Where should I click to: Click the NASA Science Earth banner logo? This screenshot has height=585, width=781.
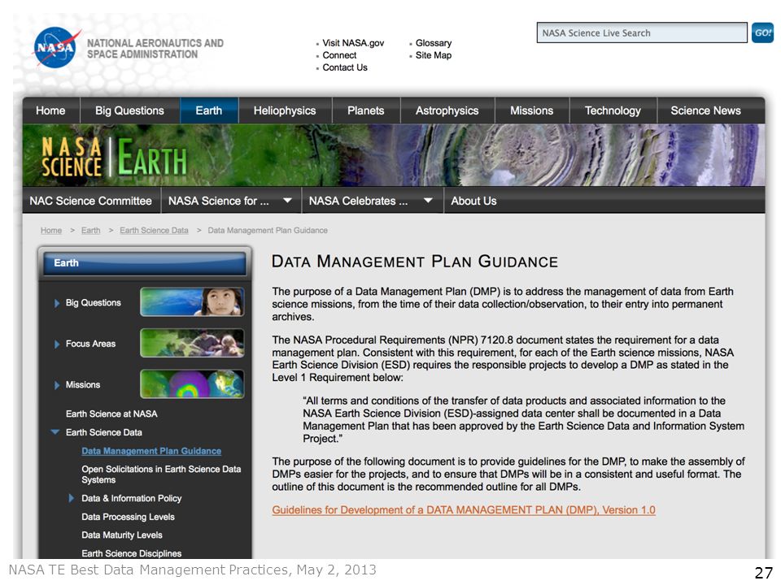pyautogui.click(x=114, y=157)
